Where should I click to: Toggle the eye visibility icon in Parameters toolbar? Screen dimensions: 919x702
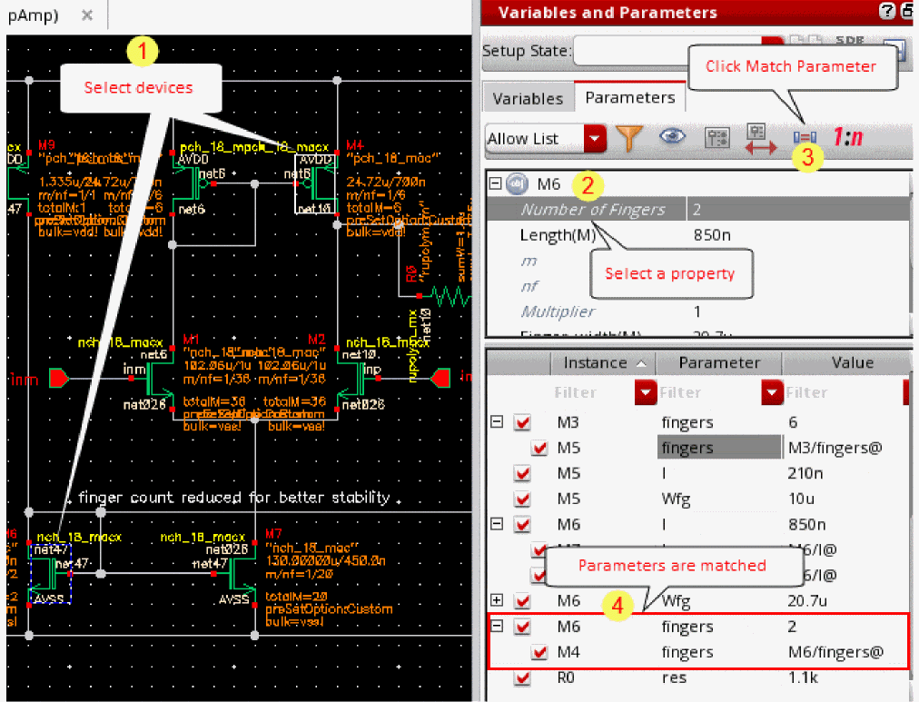click(x=672, y=137)
